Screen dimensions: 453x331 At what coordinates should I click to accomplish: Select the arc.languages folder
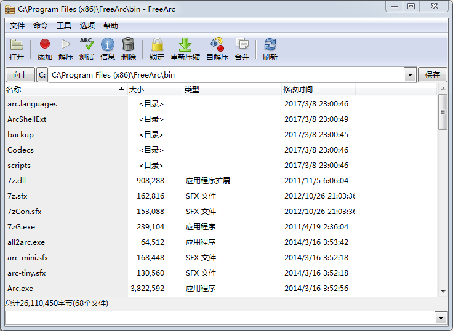click(x=33, y=104)
